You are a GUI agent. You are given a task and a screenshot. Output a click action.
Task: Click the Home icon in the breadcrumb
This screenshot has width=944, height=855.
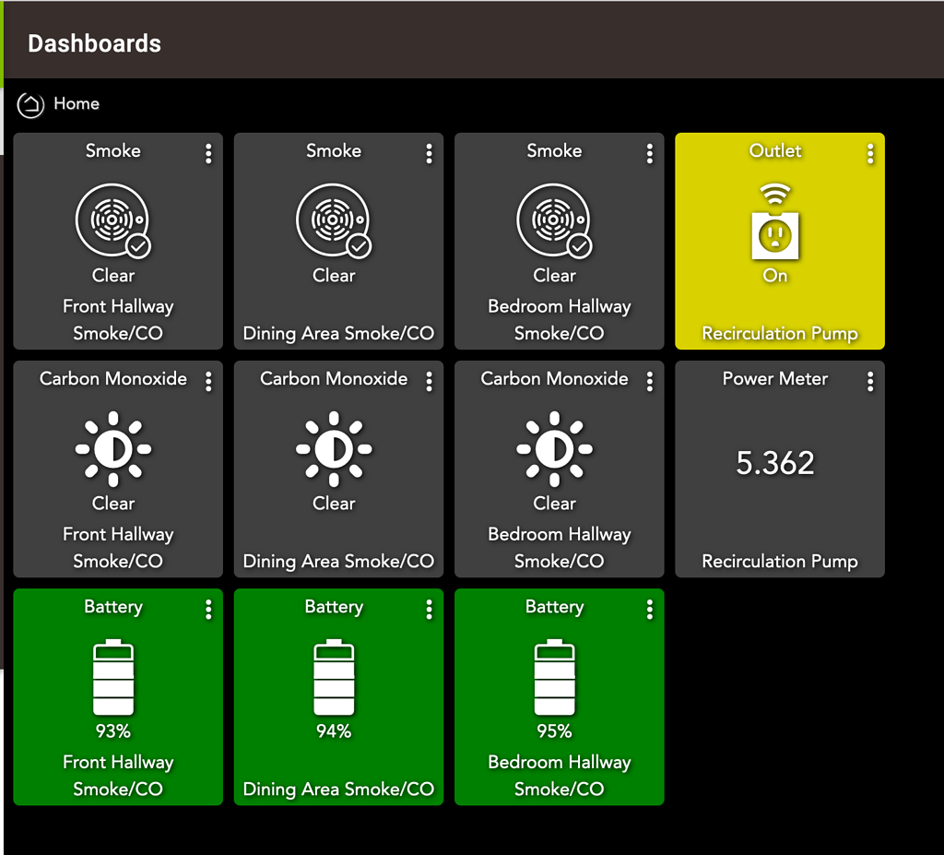[x=30, y=104]
